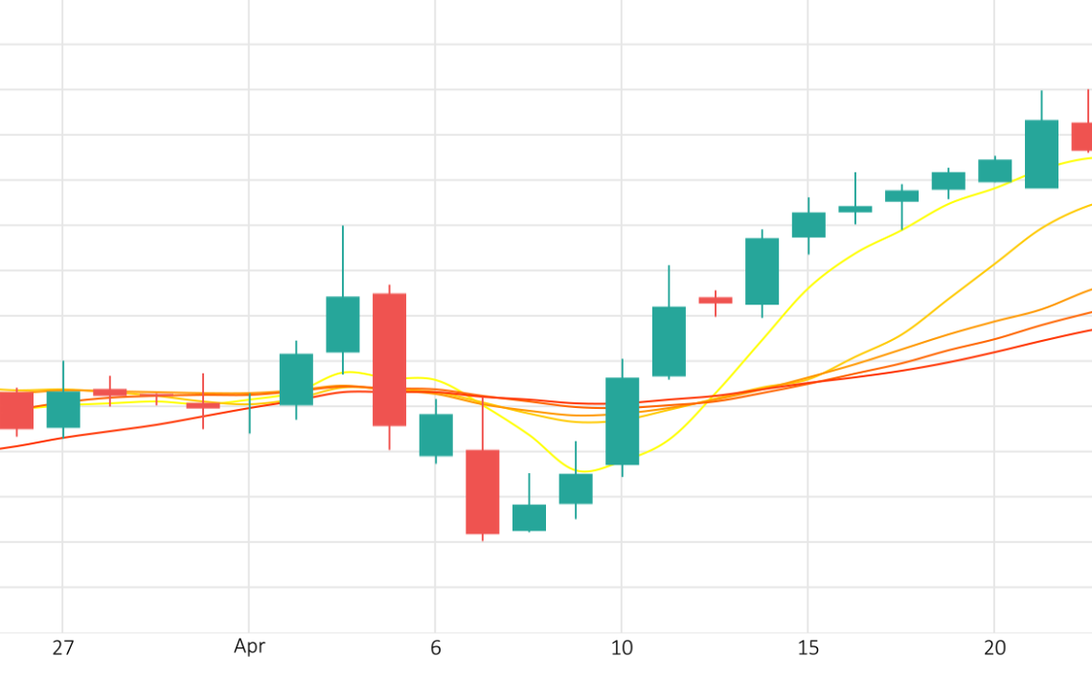Screen dimensions: 1092x680
Task: Select the green candle on April 8
Action: (x=529, y=517)
